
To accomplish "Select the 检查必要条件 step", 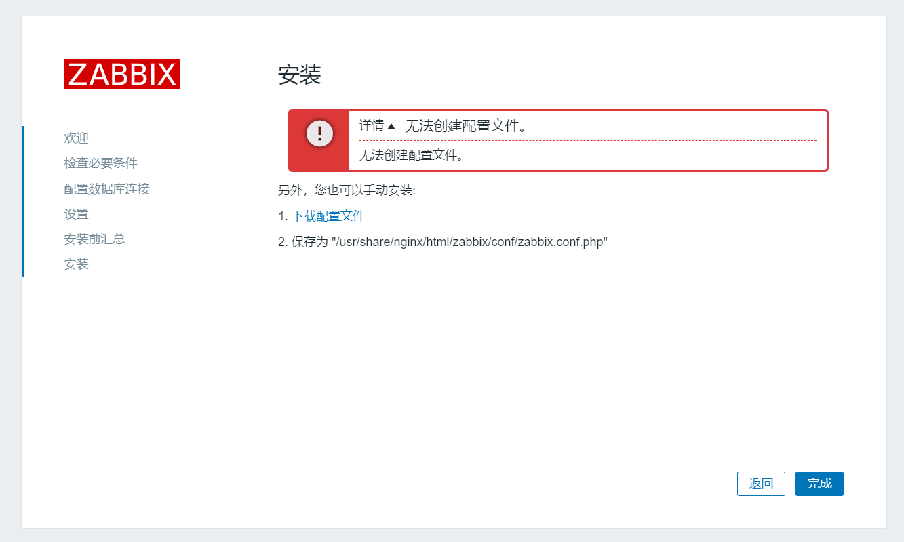I will pyautogui.click(x=101, y=163).
